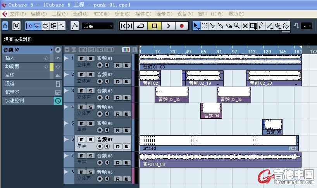Solo track 音频 02
The width and height of the screenshot is (317, 188).
[91, 75]
